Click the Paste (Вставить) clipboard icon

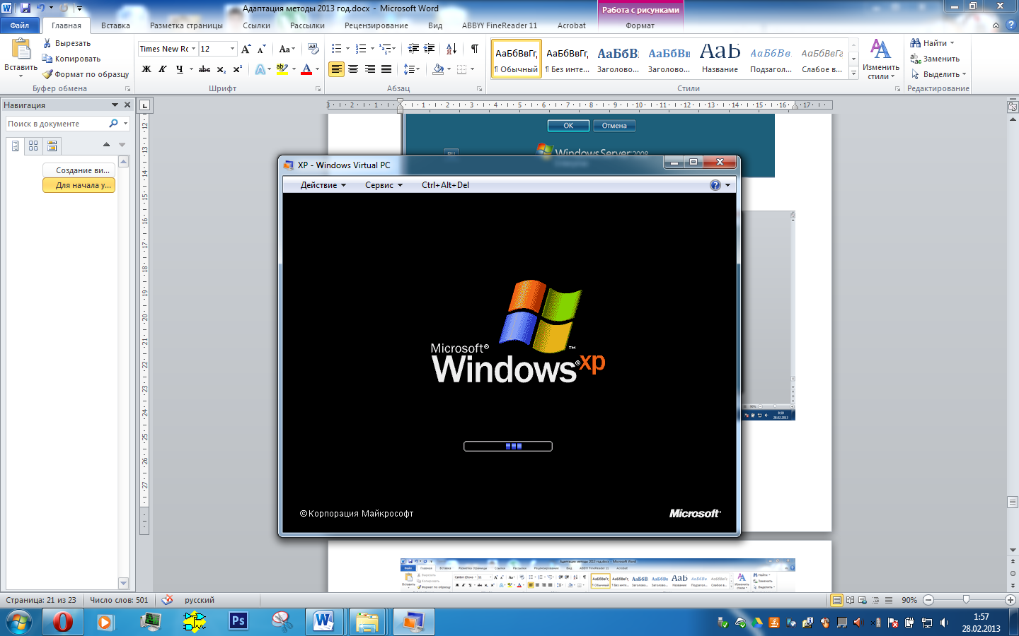coord(21,49)
